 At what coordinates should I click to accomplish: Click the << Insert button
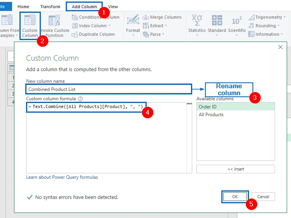click(x=236, y=169)
